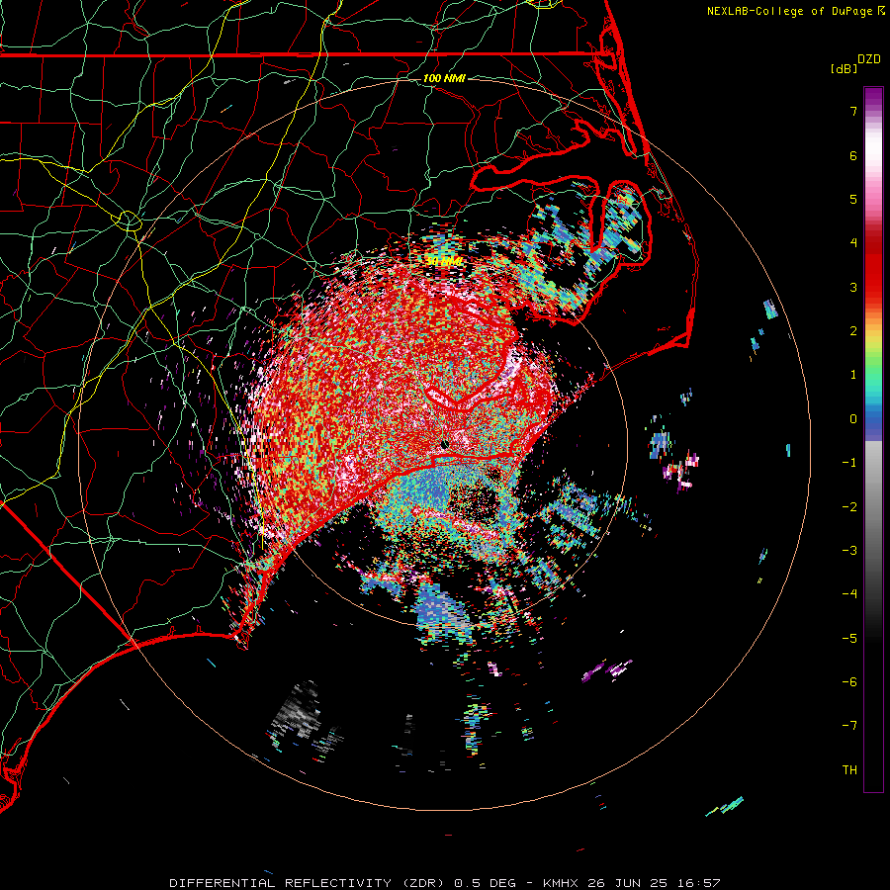The image size is (890, 890).
Task: Click the DZD legend title
Action: click(x=869, y=59)
